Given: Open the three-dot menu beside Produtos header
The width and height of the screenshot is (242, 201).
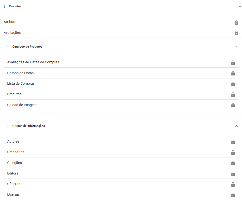Looking at the screenshot, I should [5, 6].
